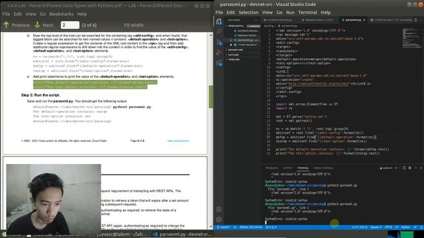Viewport: 424px width, 238px height.
Task: Open Run and Debug view in VS Code
Action: [x=219, y=53]
